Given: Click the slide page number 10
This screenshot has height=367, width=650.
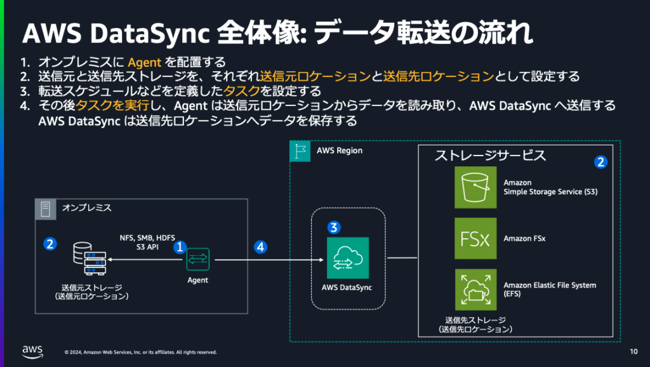Looking at the screenshot, I should [633, 352].
